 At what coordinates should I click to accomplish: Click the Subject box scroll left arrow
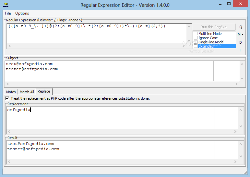[x=8, y=84]
